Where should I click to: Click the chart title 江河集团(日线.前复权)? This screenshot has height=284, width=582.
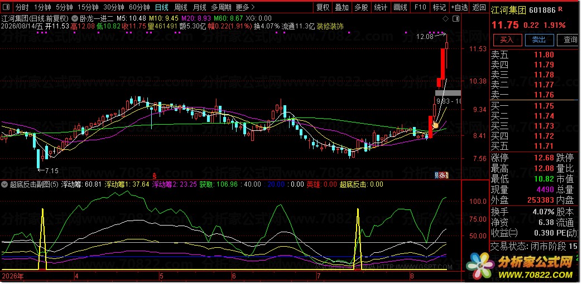point(35,18)
